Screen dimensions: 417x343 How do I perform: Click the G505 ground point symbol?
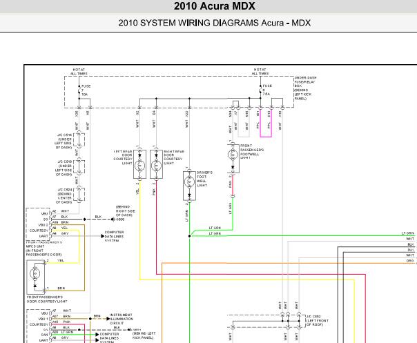tap(113, 219)
